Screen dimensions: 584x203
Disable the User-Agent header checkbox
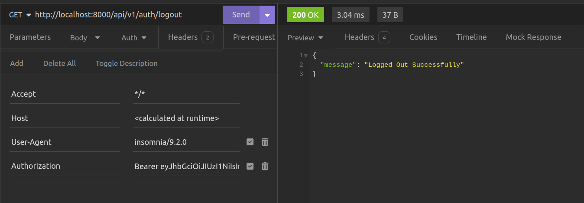click(x=250, y=142)
